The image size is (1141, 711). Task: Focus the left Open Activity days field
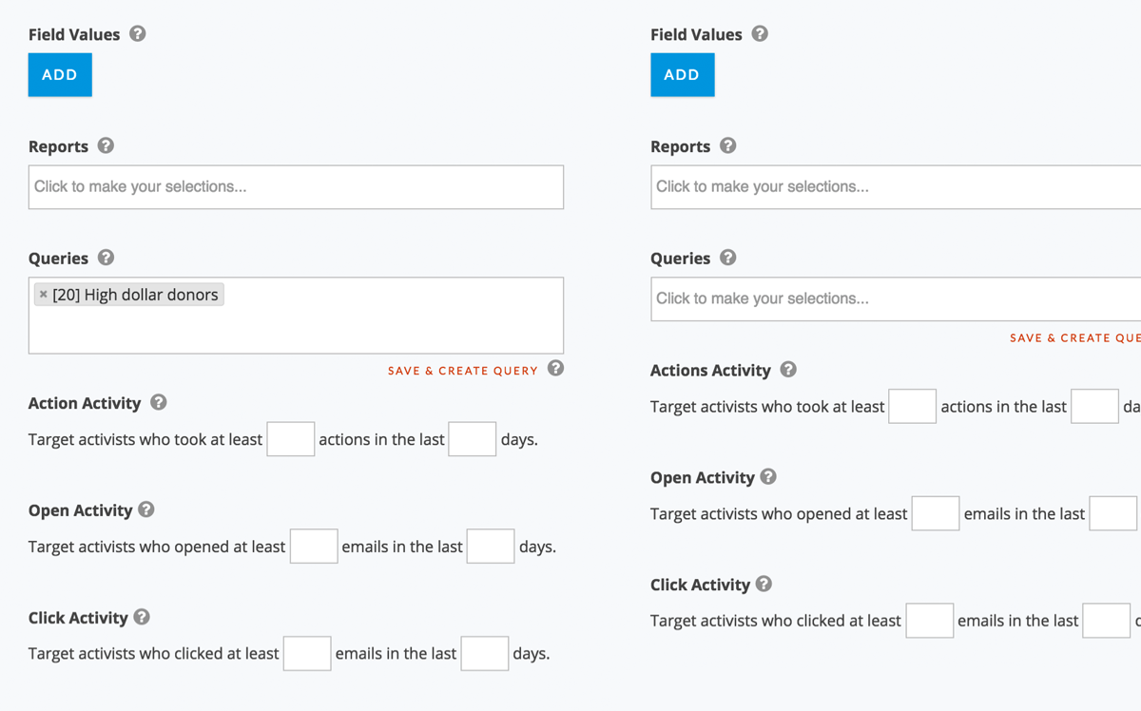click(x=491, y=547)
